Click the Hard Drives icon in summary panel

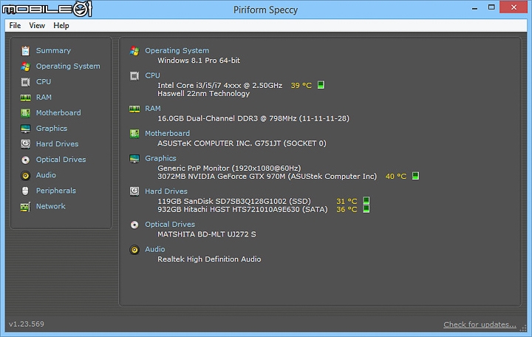pos(134,191)
